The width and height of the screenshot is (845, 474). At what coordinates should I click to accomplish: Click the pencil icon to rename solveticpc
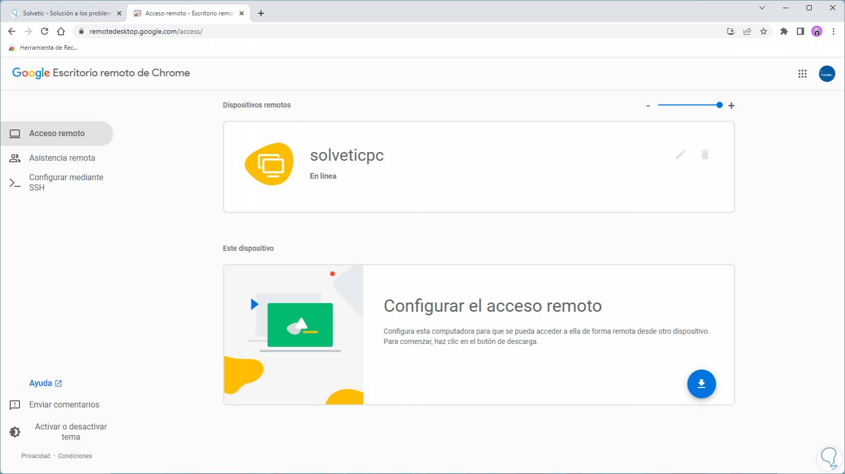click(x=680, y=155)
